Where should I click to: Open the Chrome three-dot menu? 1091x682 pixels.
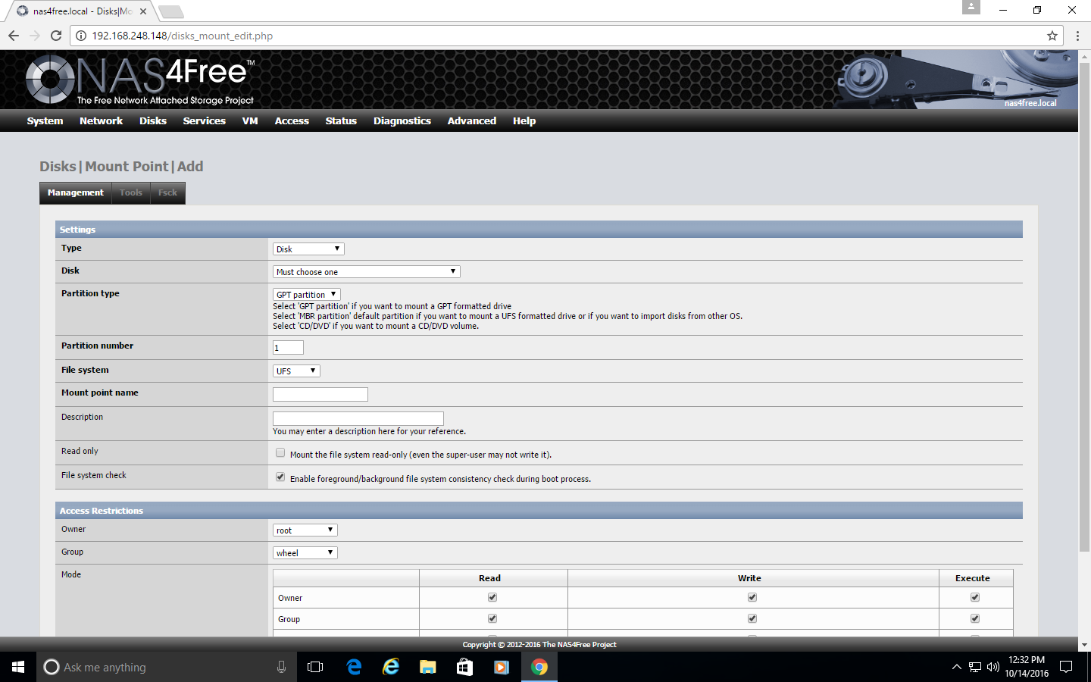coord(1077,36)
